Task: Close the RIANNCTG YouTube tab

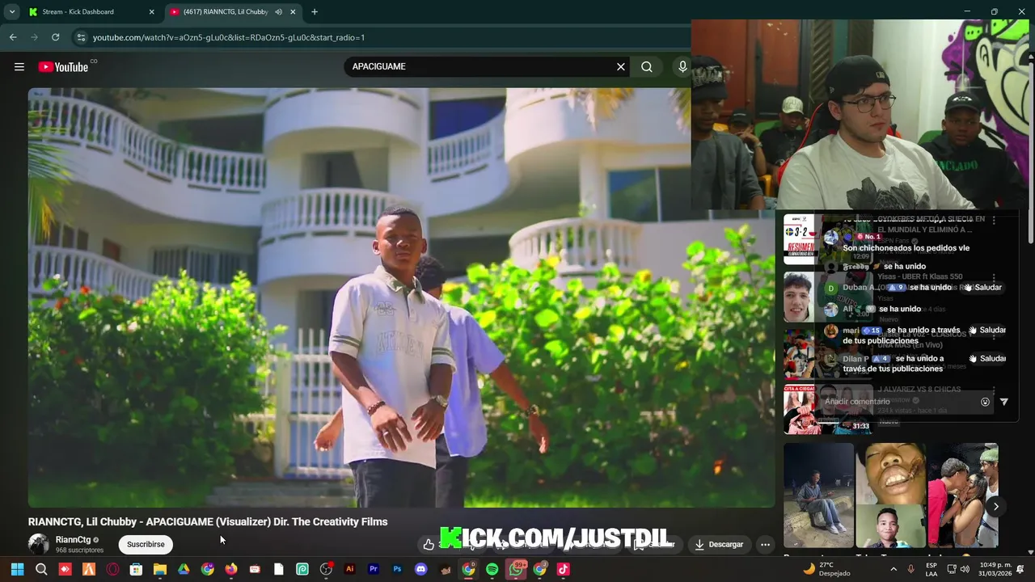Action: 293,12
